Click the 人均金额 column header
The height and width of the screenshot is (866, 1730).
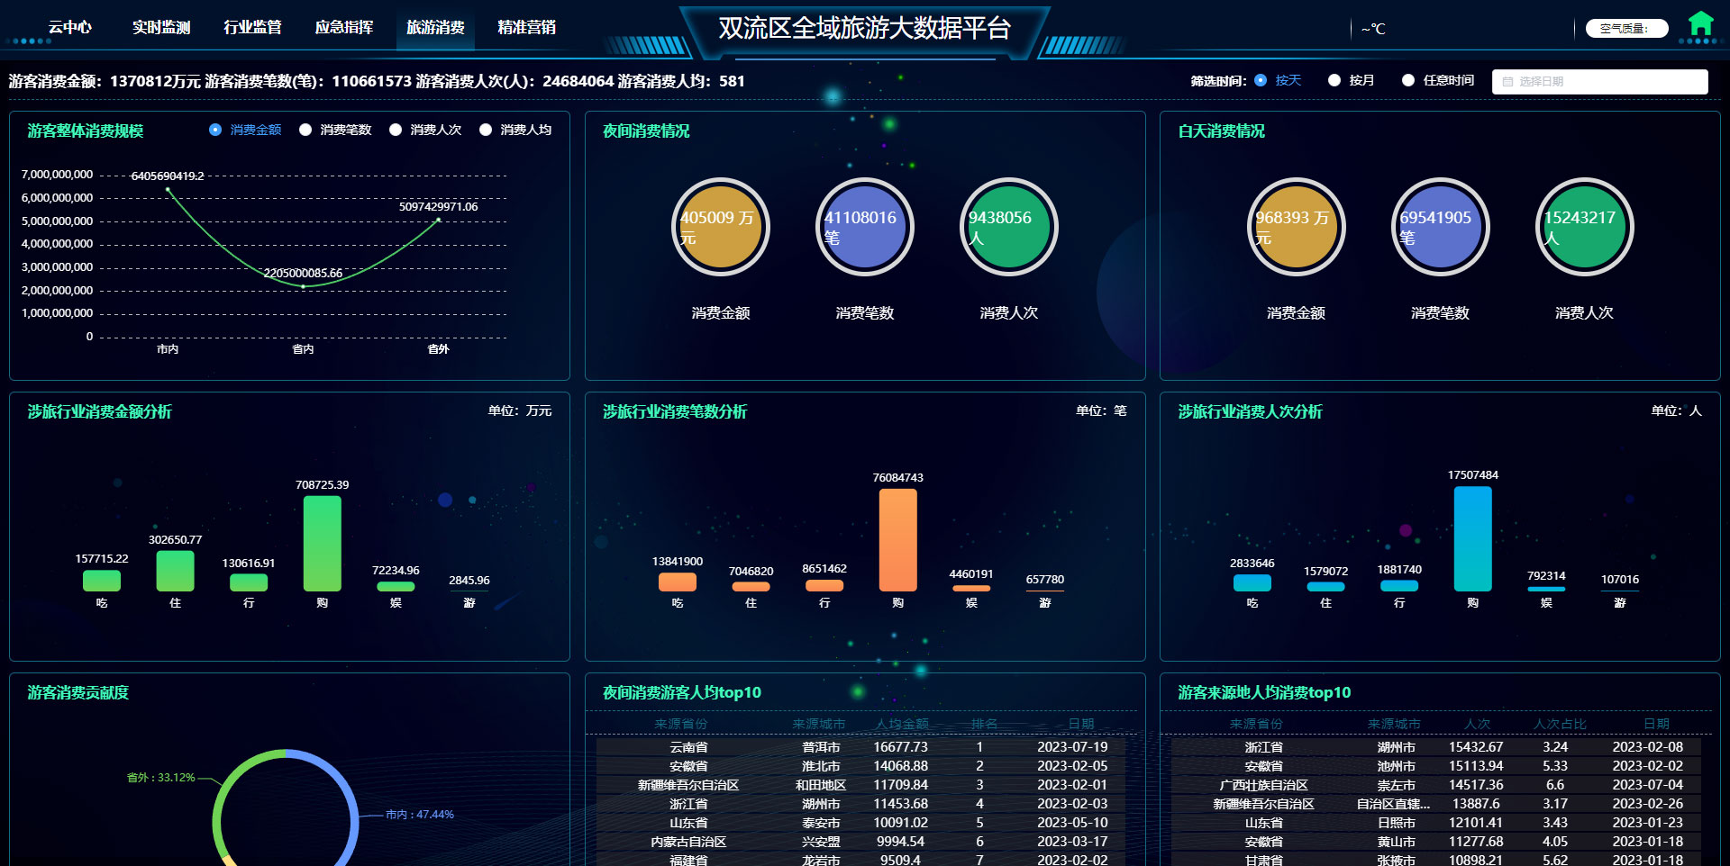(x=901, y=724)
